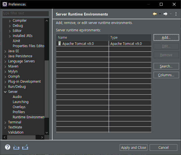181x155 pixels.
Task: Select JUnit in the preferences tree
Action: point(16,41)
